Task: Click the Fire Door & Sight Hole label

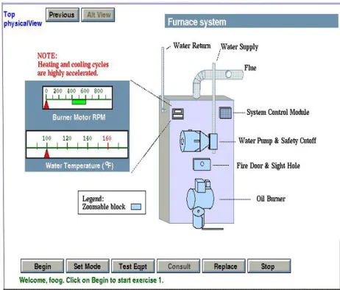Action: click(x=268, y=166)
